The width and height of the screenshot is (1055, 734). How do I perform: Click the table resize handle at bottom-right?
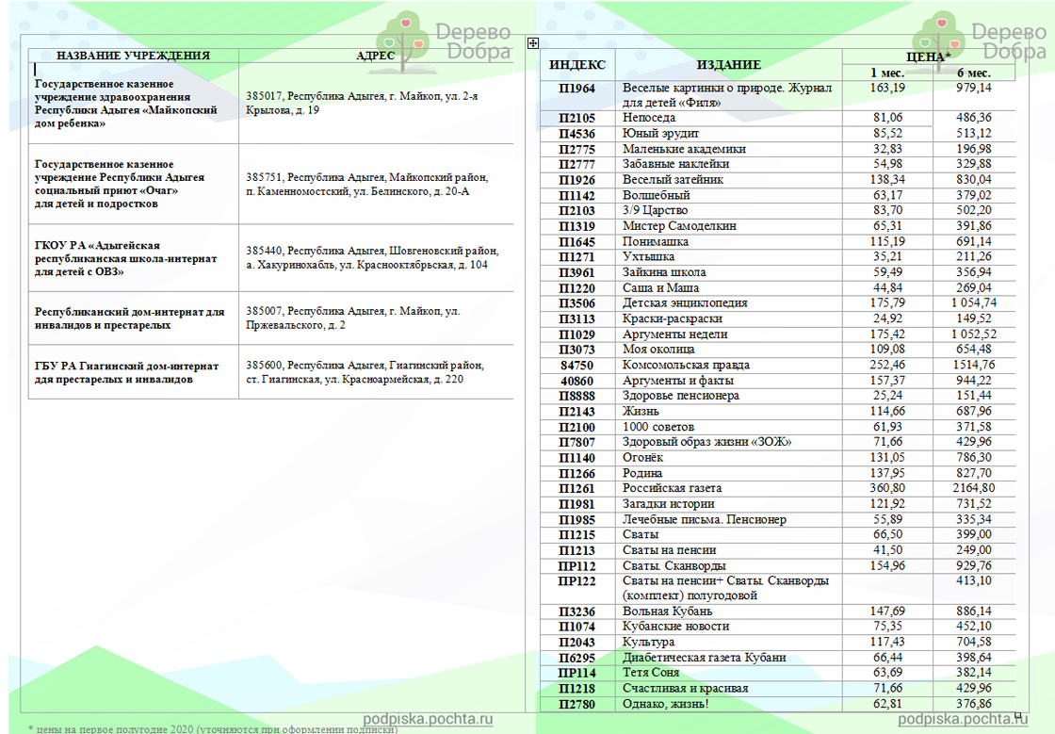tap(1017, 714)
